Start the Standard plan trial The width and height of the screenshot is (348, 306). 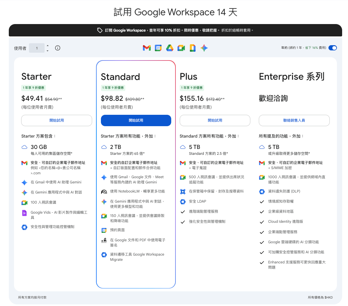(x=136, y=120)
